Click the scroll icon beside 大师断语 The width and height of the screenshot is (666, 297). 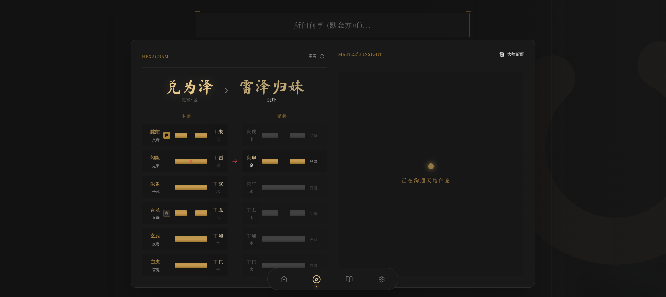click(x=502, y=55)
